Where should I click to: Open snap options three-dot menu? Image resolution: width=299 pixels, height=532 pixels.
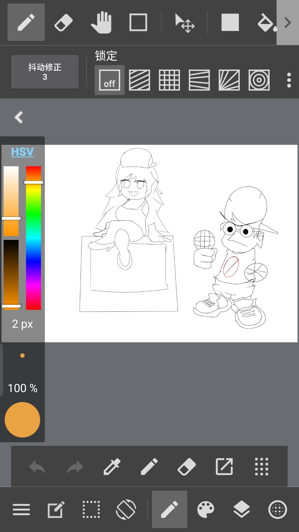tap(289, 80)
